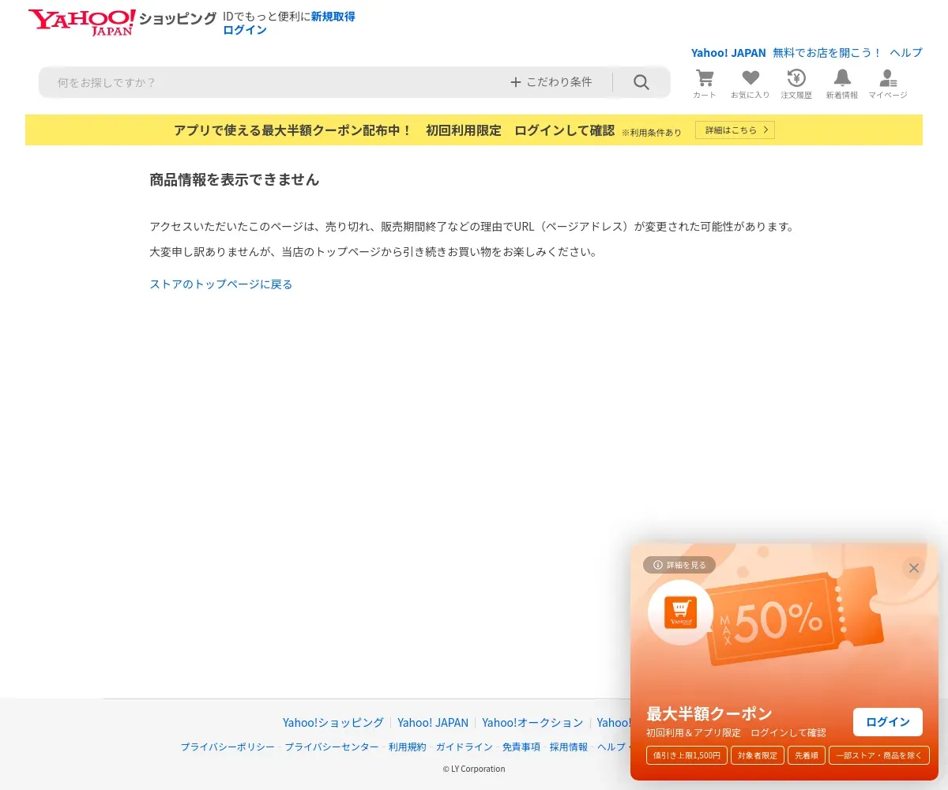Click 最大半額クーポン heading in popup
This screenshot has width=948, height=790.
(x=709, y=714)
